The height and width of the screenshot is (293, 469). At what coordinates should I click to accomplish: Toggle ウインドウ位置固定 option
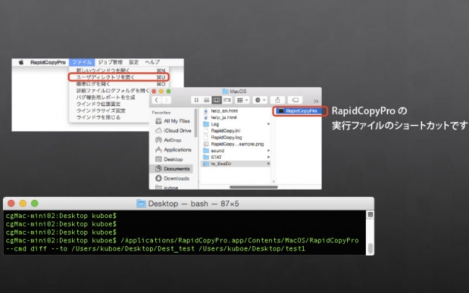pyautogui.click(x=98, y=104)
